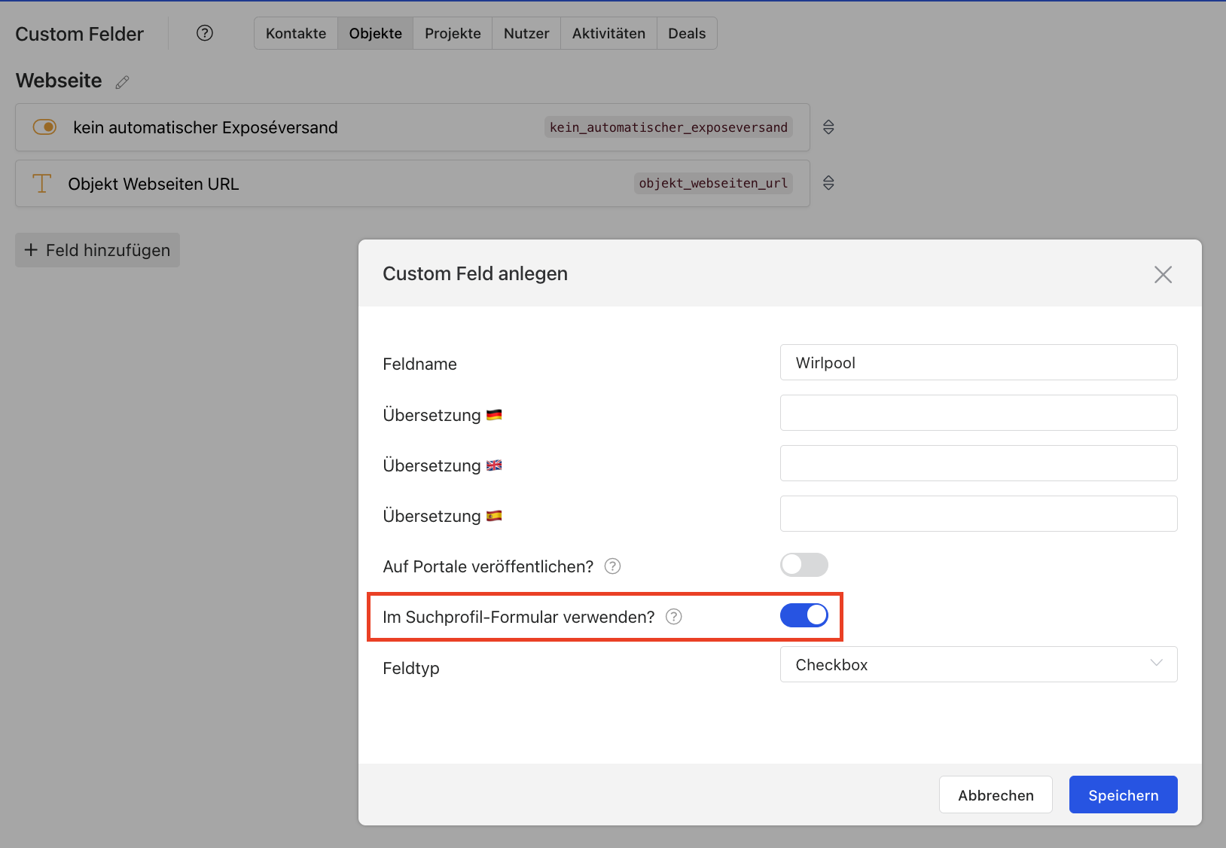Click reorder handle for Objekt Webseiten URL
This screenshot has width=1226, height=848.
tap(828, 183)
